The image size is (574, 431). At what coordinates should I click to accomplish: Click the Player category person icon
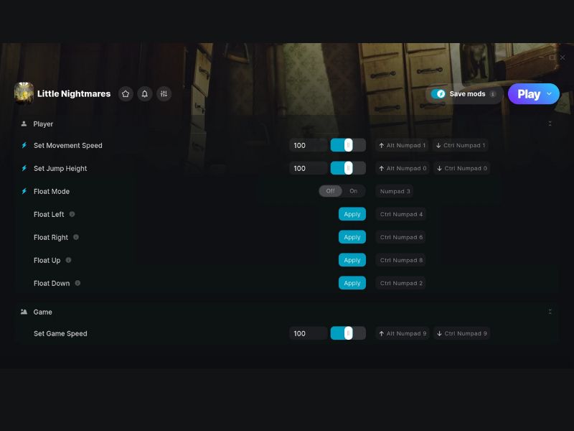click(24, 124)
